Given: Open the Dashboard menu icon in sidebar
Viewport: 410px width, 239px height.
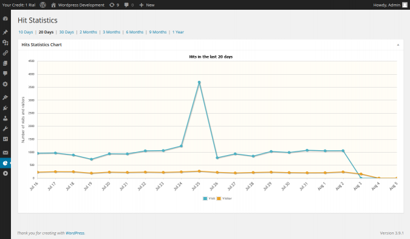Looking at the screenshot, I should pyautogui.click(x=5, y=19).
